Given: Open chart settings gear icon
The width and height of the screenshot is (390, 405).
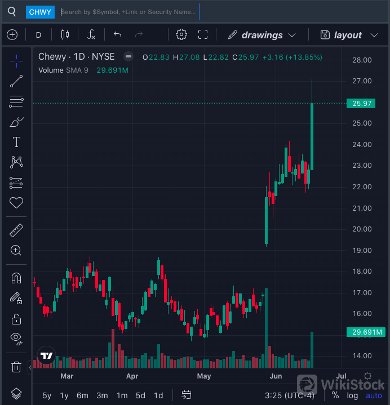Looking at the screenshot, I should [181, 35].
